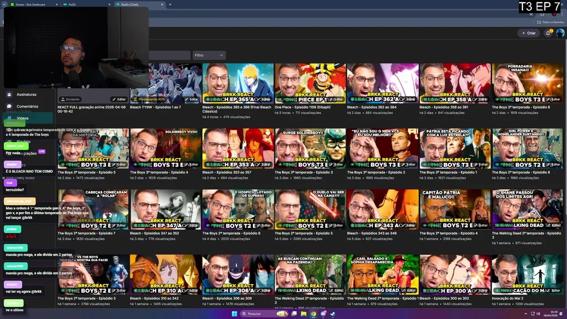
Task: Open the Windows Start menu
Action: [x=234, y=314]
